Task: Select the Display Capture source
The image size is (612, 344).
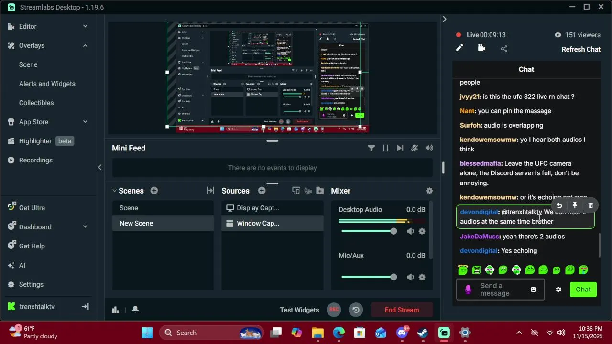Action: [273, 208]
